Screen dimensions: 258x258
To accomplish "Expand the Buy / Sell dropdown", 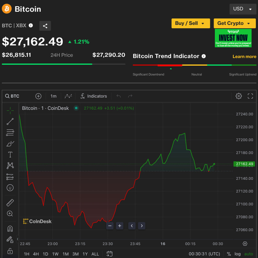I will coord(190,23).
